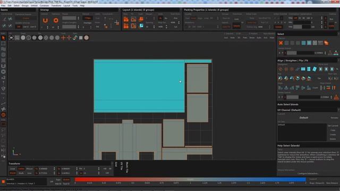Select the x2 tool in left toolbar
The image size is (340, 191).
pos(3,77)
